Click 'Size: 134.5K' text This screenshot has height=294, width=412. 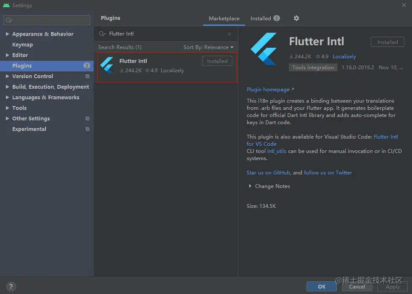click(261, 206)
